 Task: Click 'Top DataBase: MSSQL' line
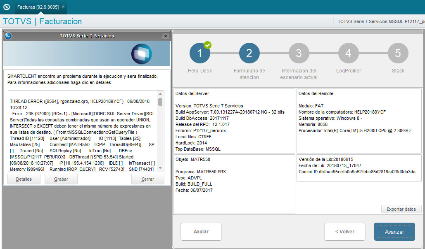(x=198, y=149)
